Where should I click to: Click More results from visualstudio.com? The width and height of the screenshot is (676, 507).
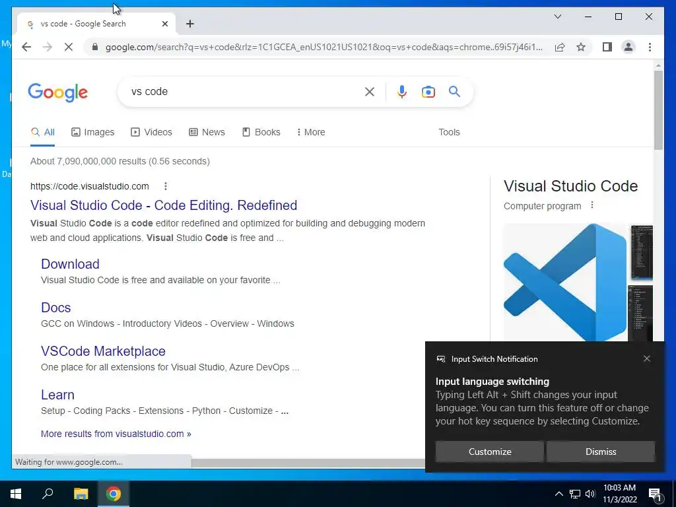(116, 434)
